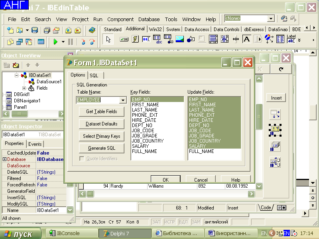Click the New items toolbar icon
Image resolution: width=319 pixels, height=239 pixels.
click(10, 30)
